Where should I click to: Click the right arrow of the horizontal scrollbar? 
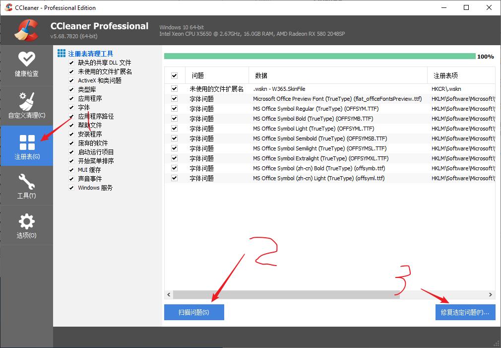point(491,295)
